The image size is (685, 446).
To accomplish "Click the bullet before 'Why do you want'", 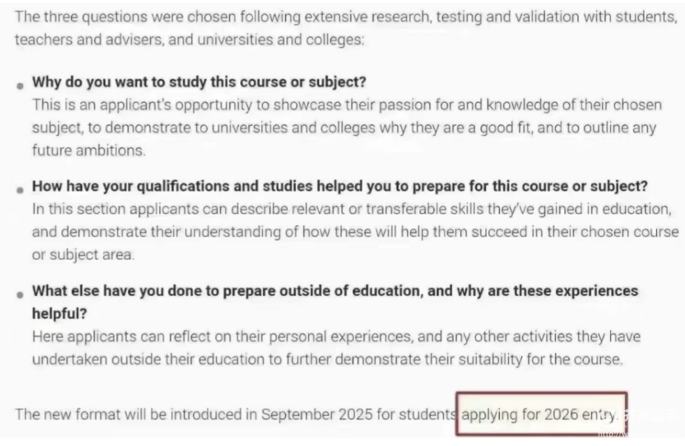I will pyautogui.click(x=20, y=86).
